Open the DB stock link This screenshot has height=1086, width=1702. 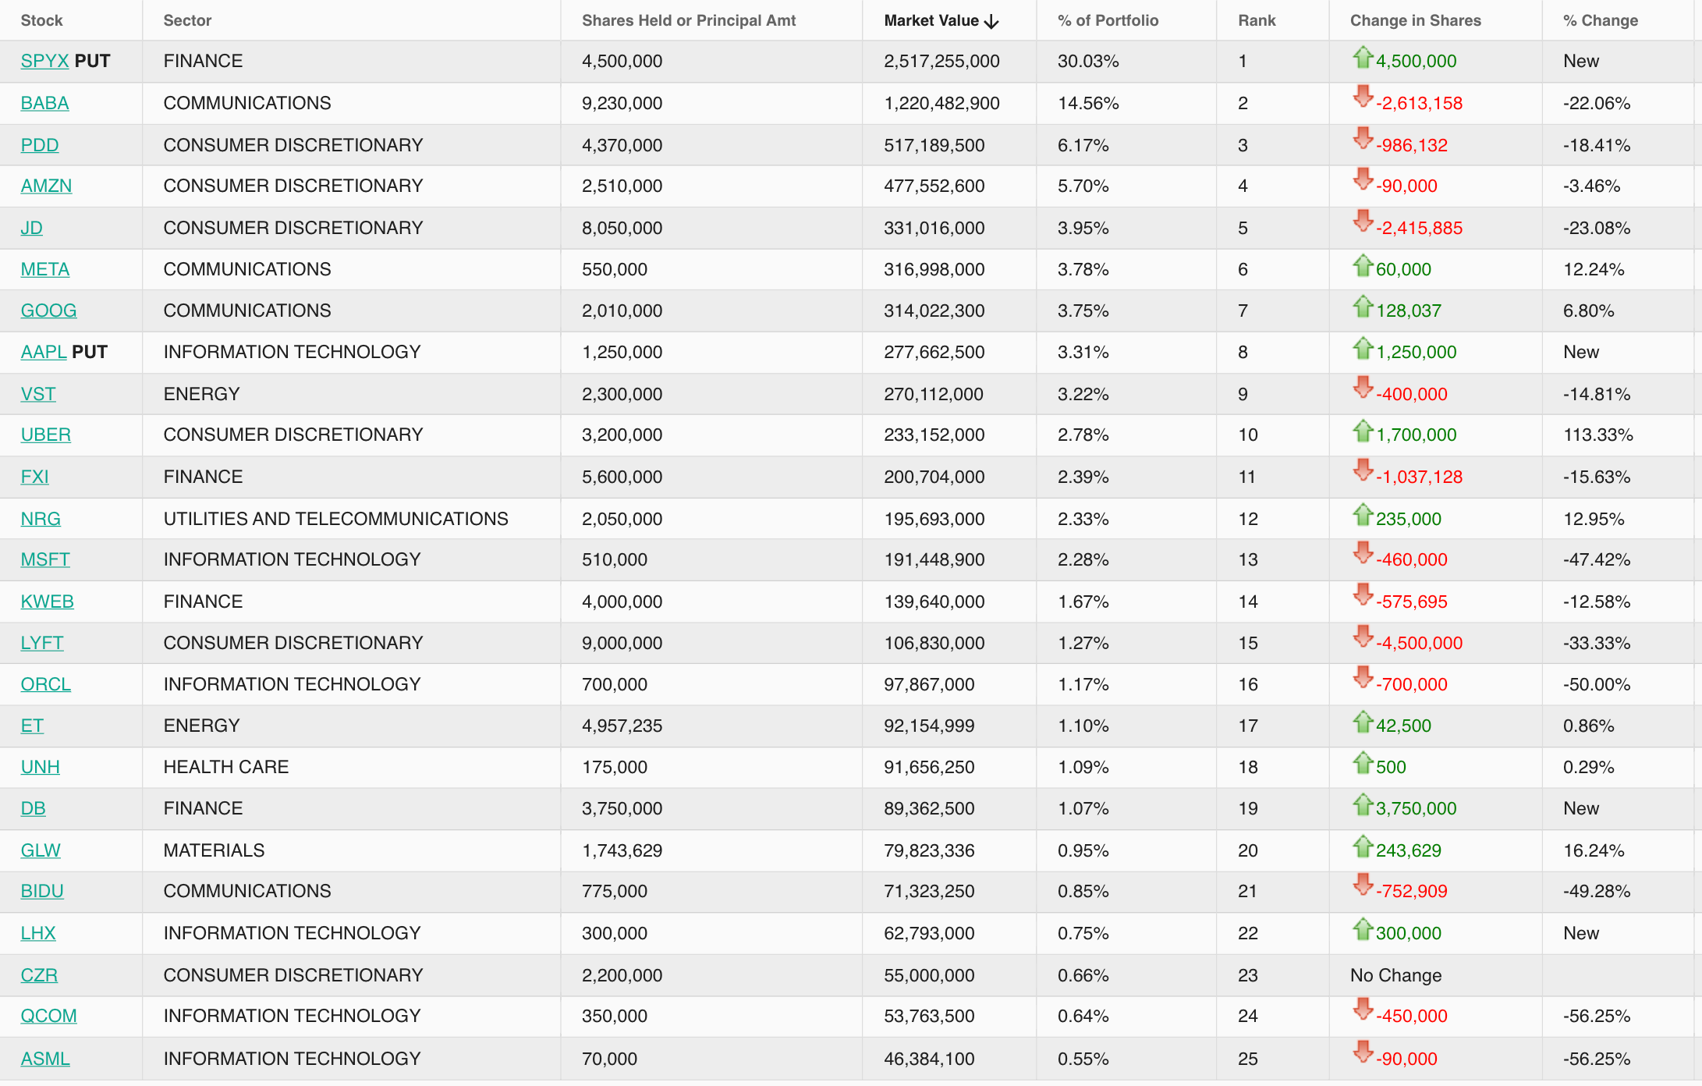click(x=33, y=808)
